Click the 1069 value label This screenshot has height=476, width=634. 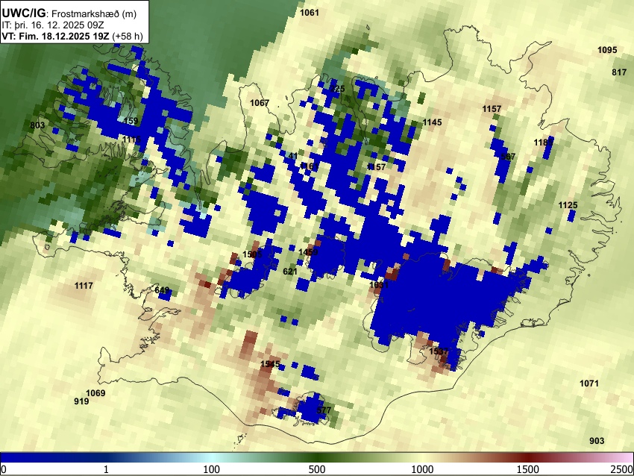click(95, 393)
